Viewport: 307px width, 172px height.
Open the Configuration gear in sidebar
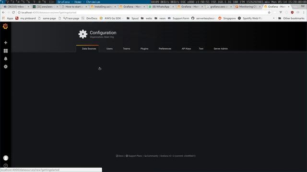(x=6, y=67)
